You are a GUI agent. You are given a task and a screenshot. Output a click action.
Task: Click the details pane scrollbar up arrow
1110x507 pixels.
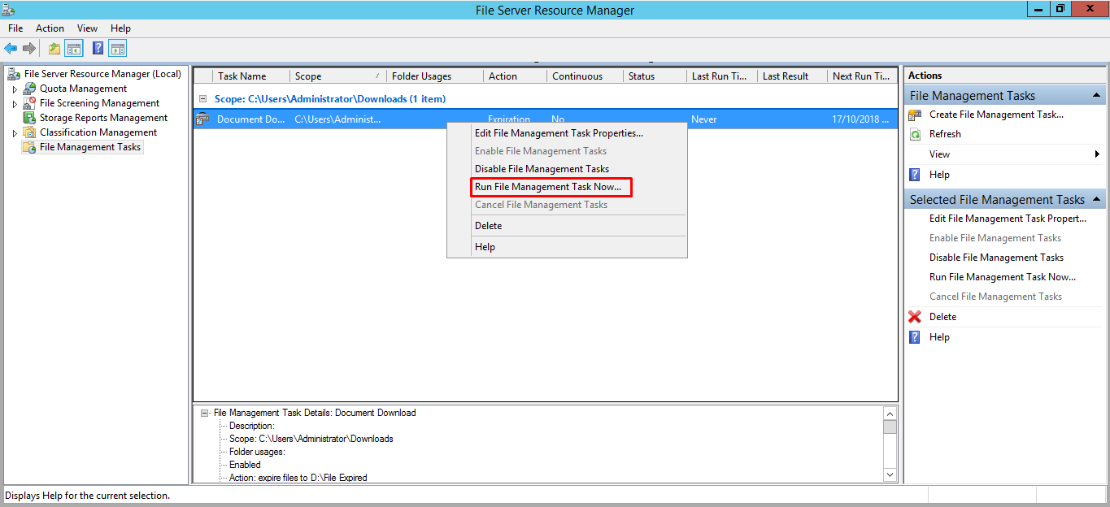890,414
